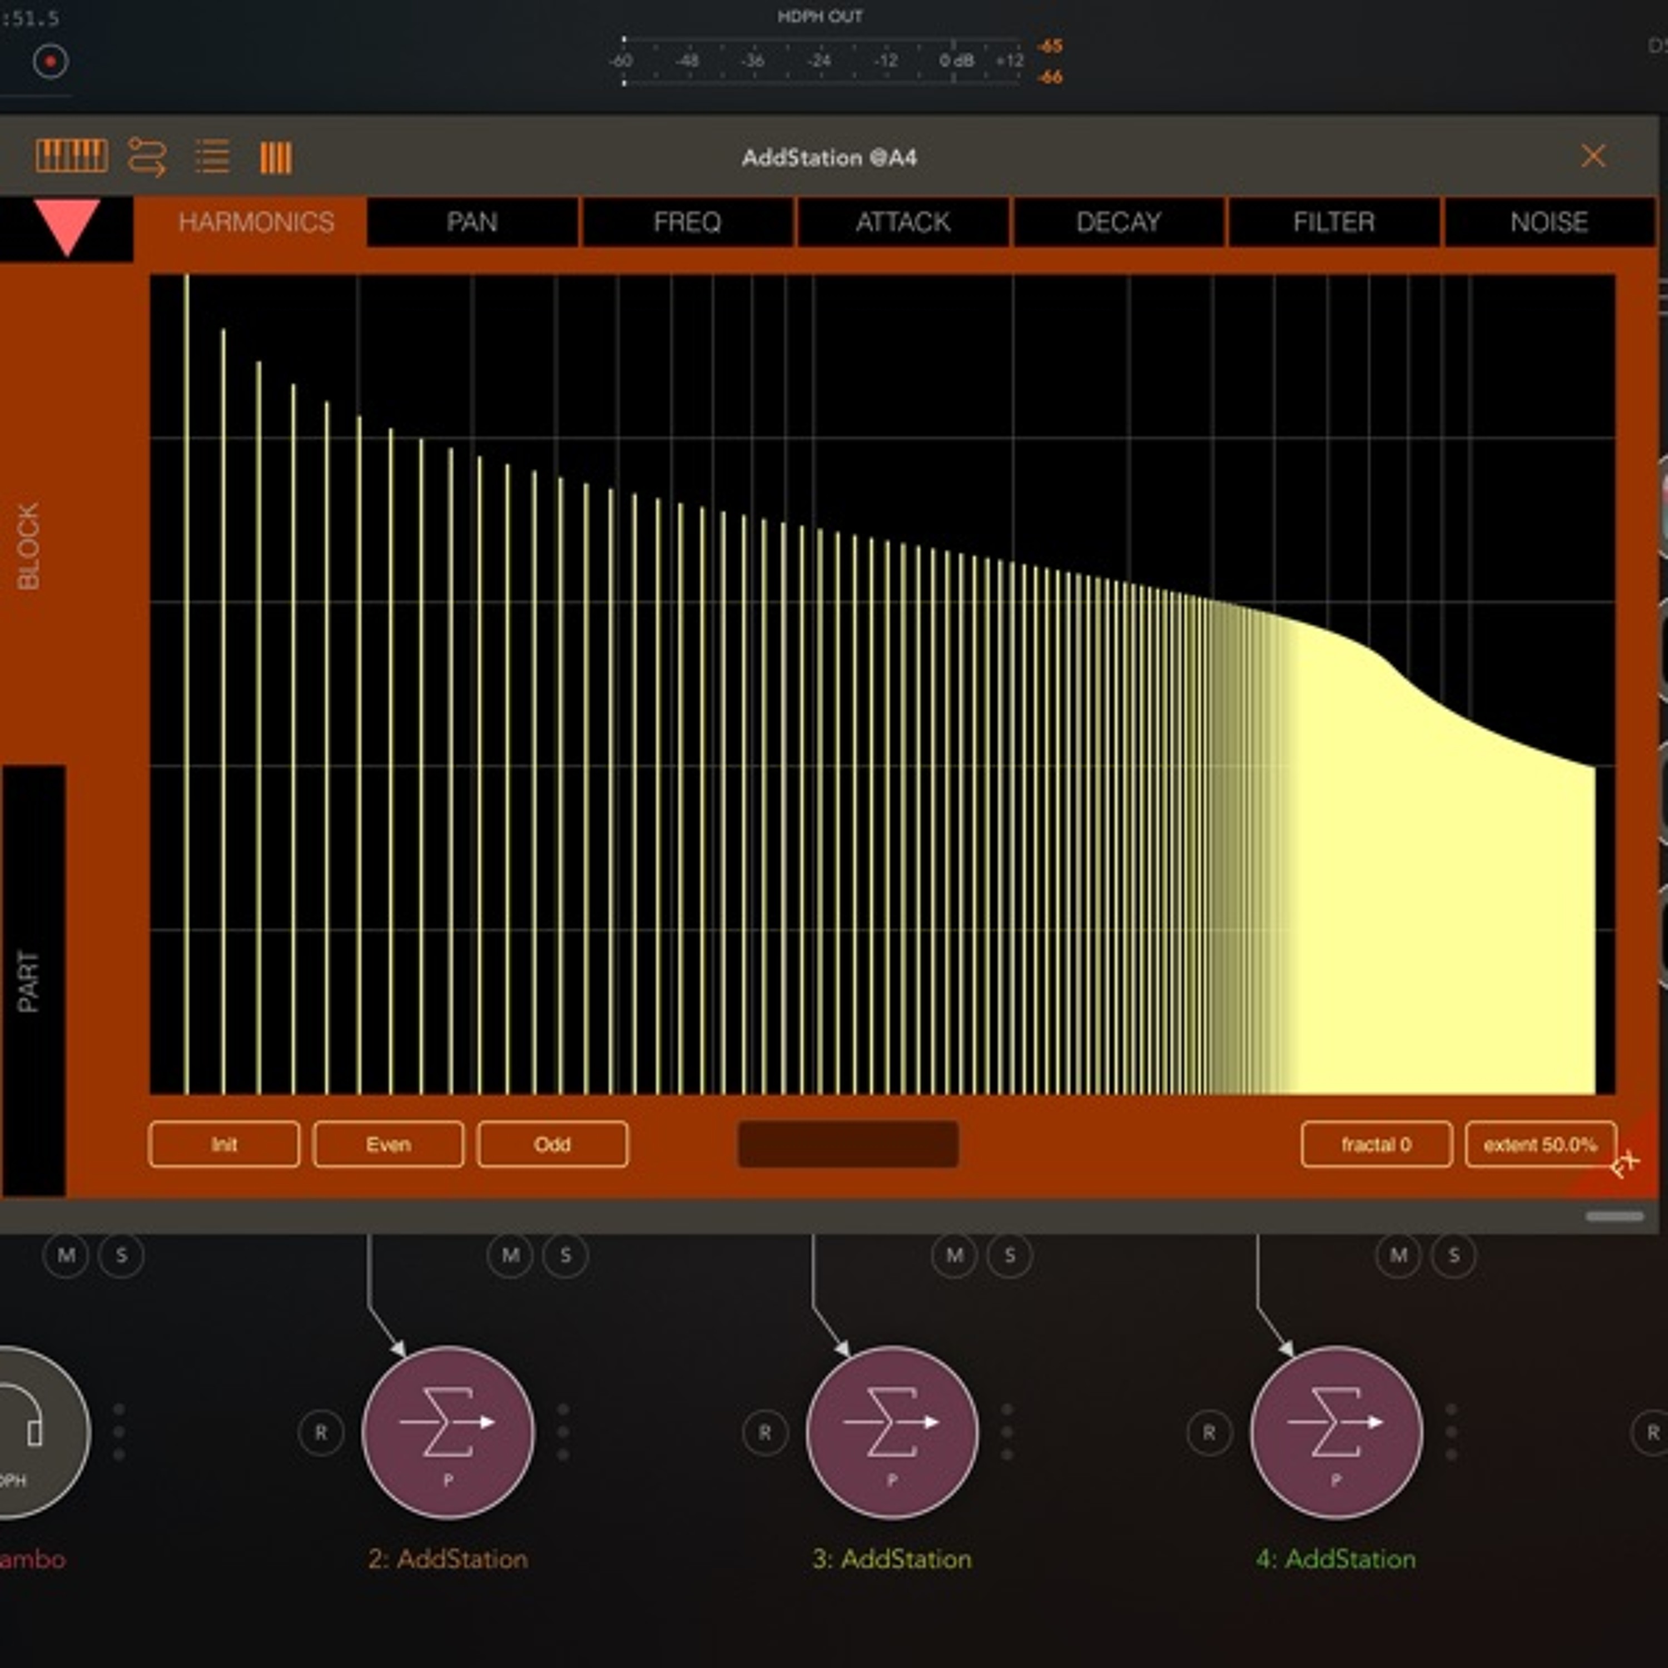Open options dots for headphone node
1668x1668 pixels.
point(119,1432)
